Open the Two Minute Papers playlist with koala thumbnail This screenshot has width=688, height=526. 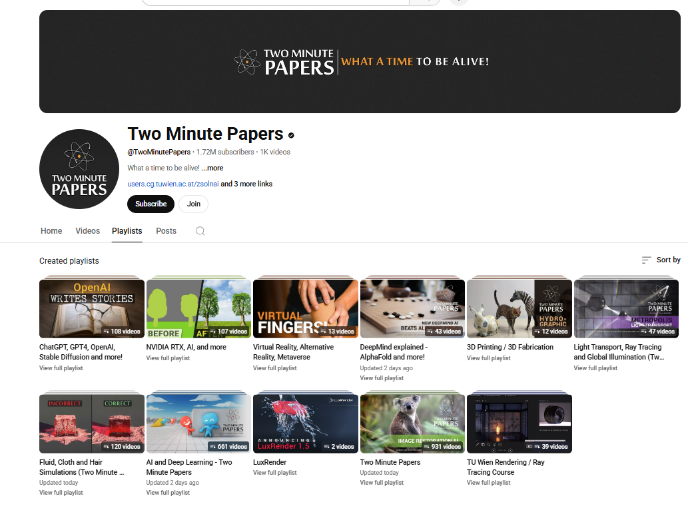(x=412, y=423)
